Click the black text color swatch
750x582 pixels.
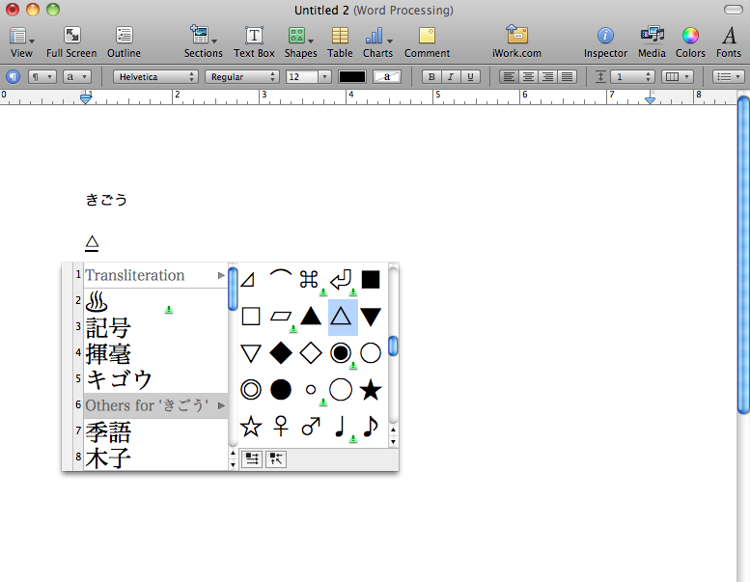351,77
